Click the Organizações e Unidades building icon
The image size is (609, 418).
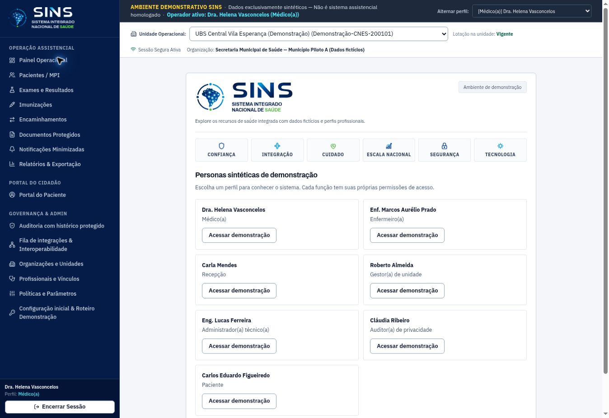tap(12, 264)
